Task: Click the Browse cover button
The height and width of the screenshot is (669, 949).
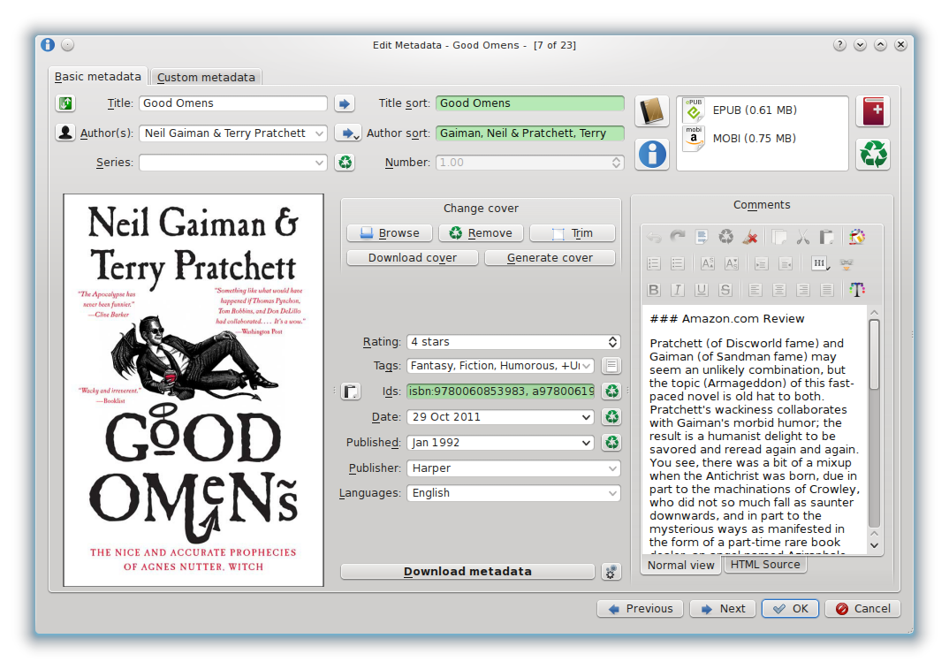Action: (390, 233)
